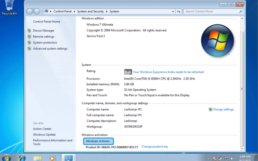The image size is (258, 161).
Task: Click the LesKompi-PC computer name value
Action: [x=133, y=109]
